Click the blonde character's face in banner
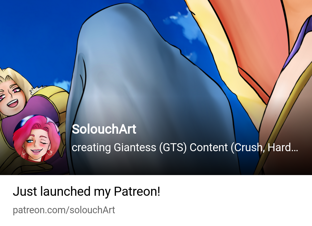The image size is (312, 226). [12, 98]
